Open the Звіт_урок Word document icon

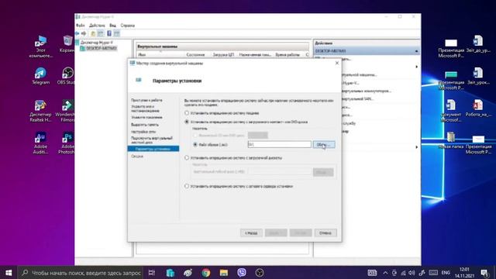tap(478, 76)
